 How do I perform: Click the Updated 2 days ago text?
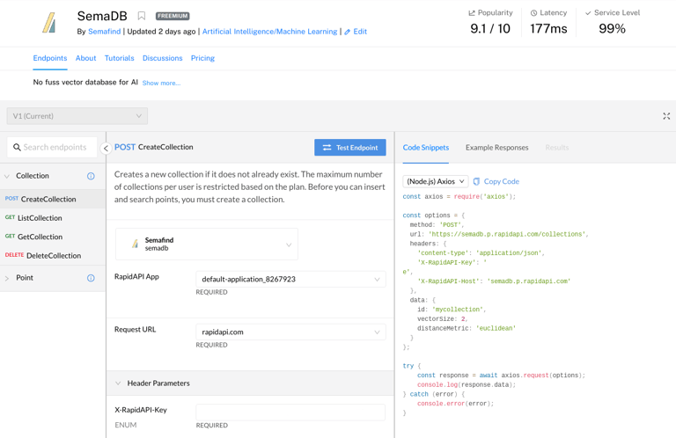click(x=162, y=32)
